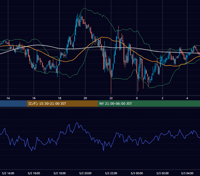The height and width of the screenshot is (176, 200).
Task: Click the London session band 15:30-21:00 JST
Action: [x=62, y=104]
